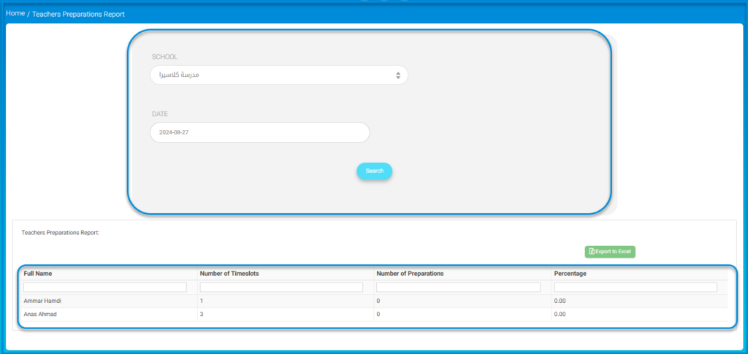Click the Number of Preparations filter box
This screenshot has height=354, width=748.
coord(459,288)
